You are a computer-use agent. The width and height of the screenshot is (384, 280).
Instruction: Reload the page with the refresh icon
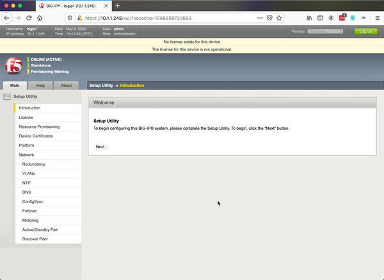(29, 18)
